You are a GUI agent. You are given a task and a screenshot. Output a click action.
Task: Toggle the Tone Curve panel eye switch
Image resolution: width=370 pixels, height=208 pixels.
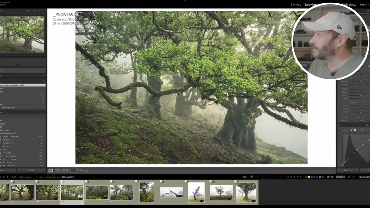coord(339,125)
